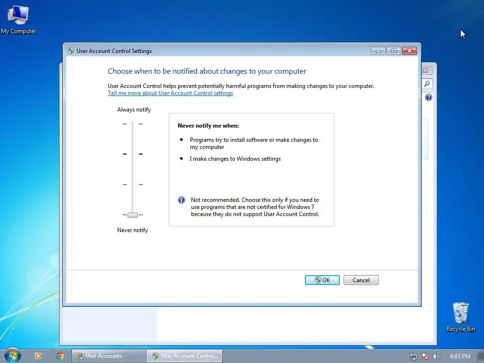Launch Windows Media Player from taskbar
This screenshot has width=484, height=363.
click(38, 356)
